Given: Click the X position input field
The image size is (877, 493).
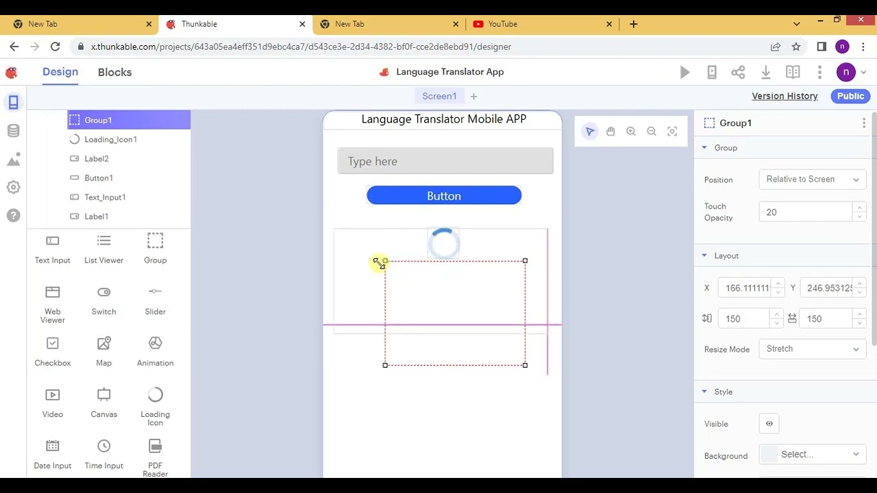Looking at the screenshot, I should point(745,288).
